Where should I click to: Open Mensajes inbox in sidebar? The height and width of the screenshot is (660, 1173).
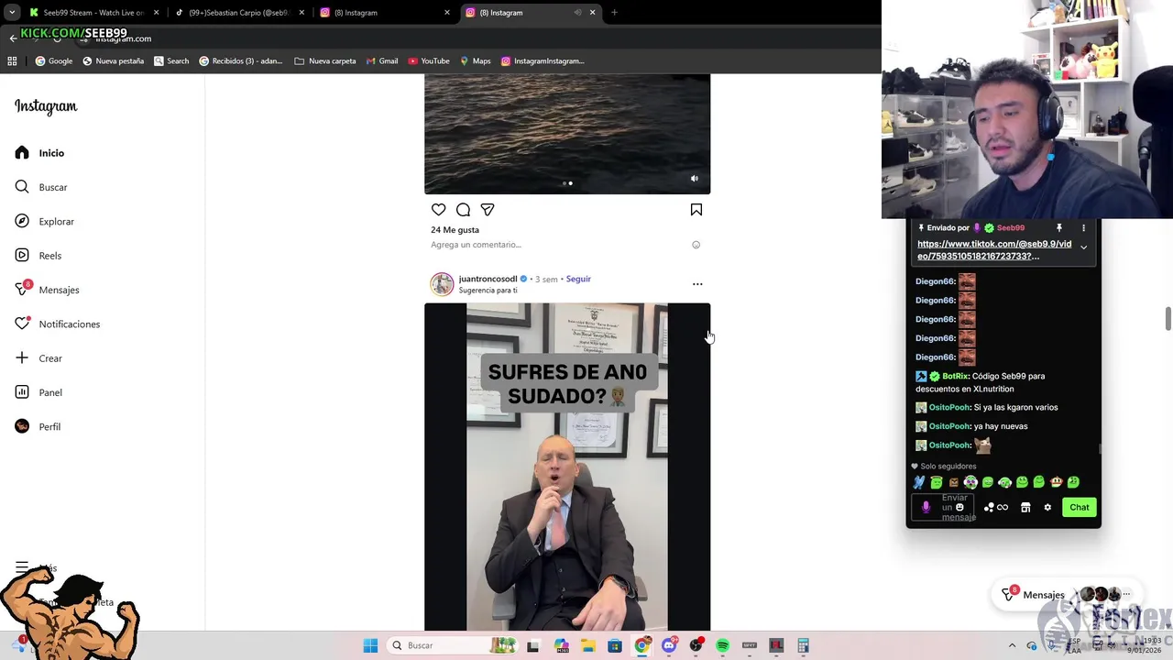[x=47, y=290]
